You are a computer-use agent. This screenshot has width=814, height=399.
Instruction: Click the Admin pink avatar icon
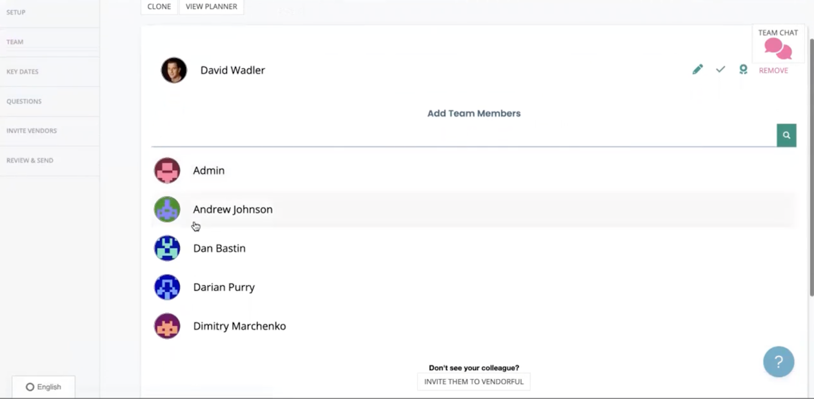tap(167, 170)
